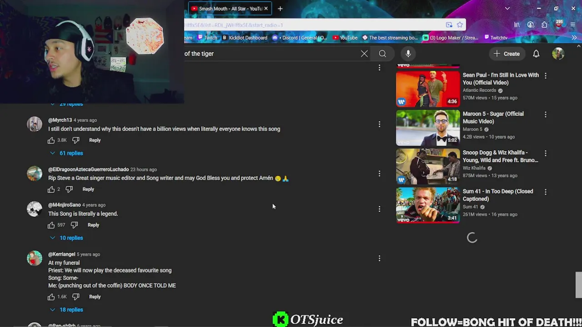The image size is (582, 327).
Task: Open the Twitch bookmark
Action: coord(207,38)
